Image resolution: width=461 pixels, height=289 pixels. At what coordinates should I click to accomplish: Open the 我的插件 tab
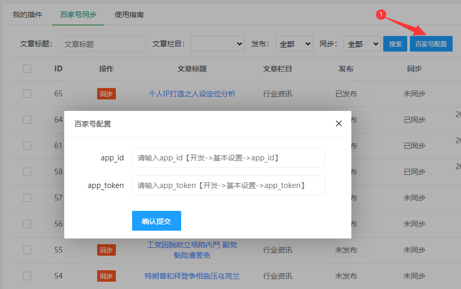coord(27,15)
